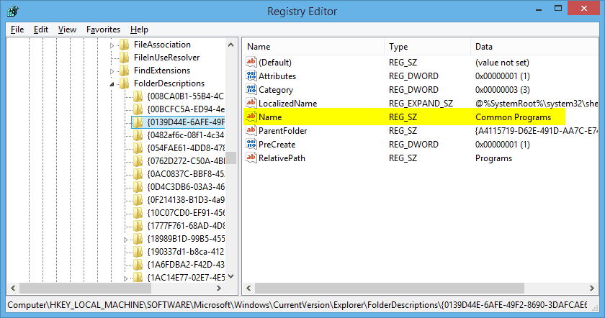Click folder icon of {0F214138-B1D3-4a9 key
This screenshot has height=318, width=605.
point(138,200)
